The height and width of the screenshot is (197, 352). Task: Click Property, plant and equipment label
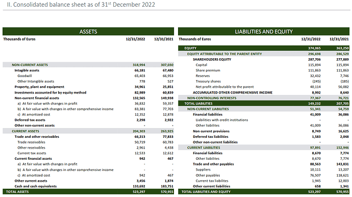39,87
